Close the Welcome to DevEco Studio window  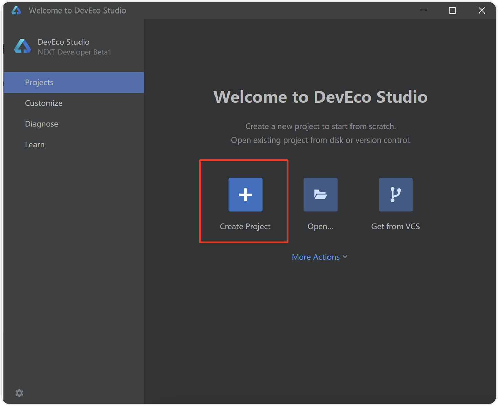(x=482, y=10)
